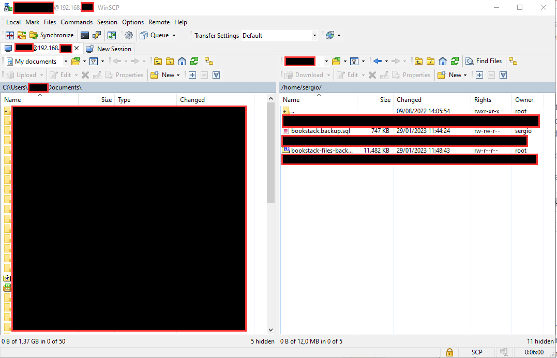Open the Mark menu
Screen dimensions: 557x358
click(33, 22)
